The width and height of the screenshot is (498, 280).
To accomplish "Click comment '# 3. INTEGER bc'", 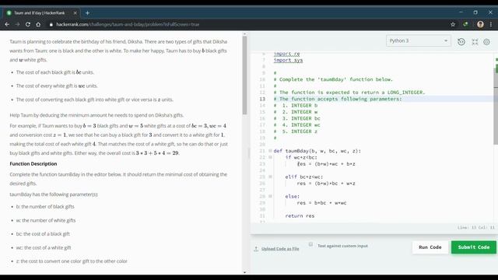I will click(297, 118).
